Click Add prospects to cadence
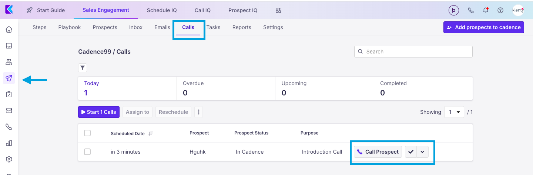Image resolution: width=533 pixels, height=175 pixels. coord(483,27)
